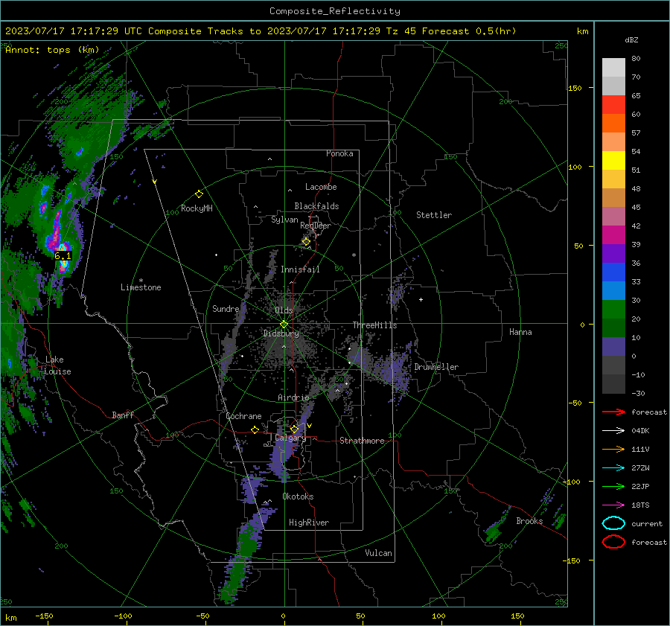Click the Hanna city label
Viewport: 670px width, 626px height.
[520, 332]
